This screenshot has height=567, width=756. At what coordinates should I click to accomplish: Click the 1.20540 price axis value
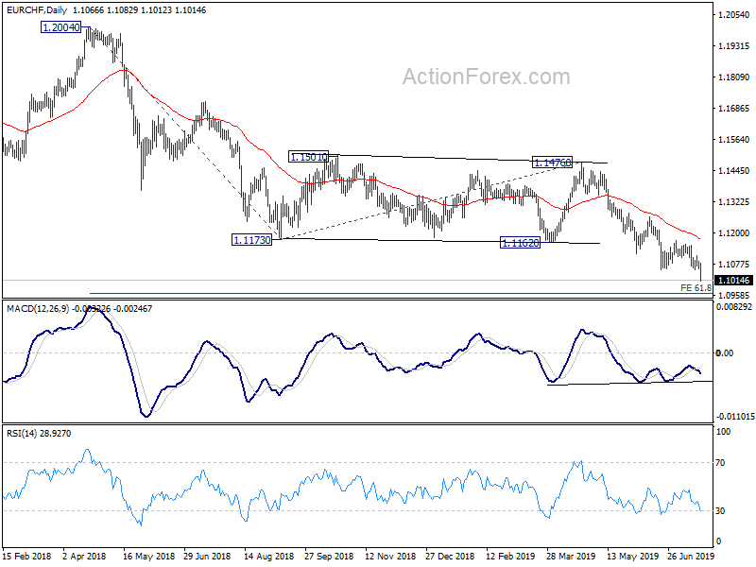point(734,15)
